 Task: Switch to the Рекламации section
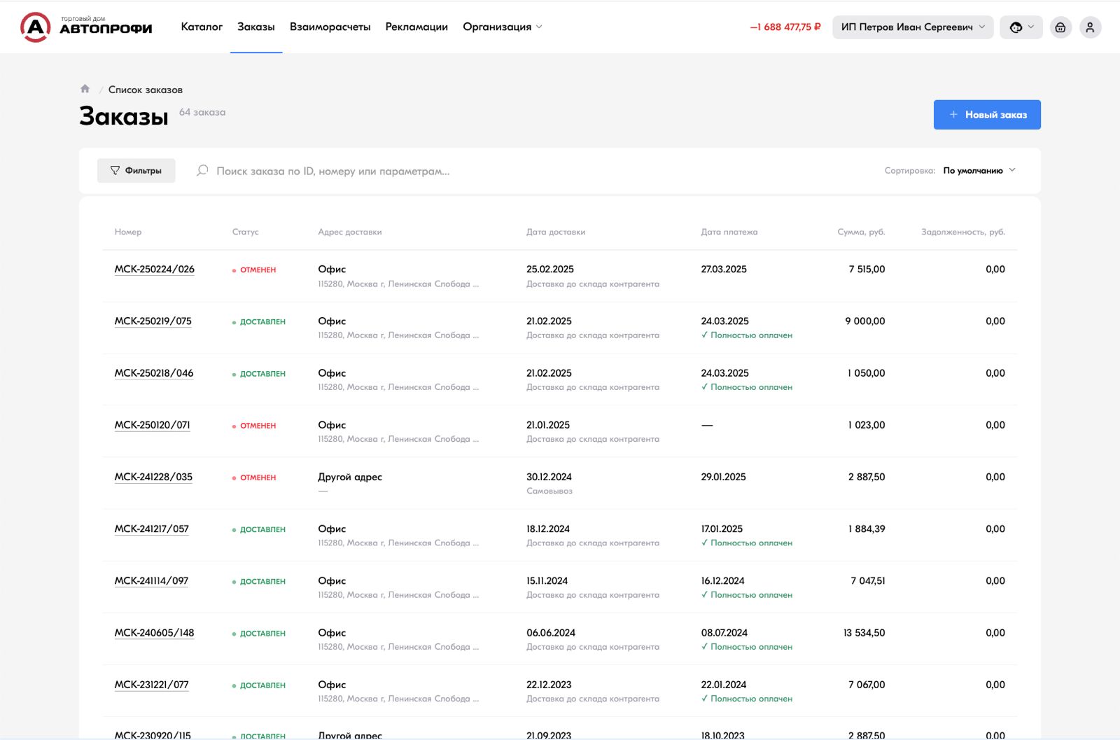point(416,27)
